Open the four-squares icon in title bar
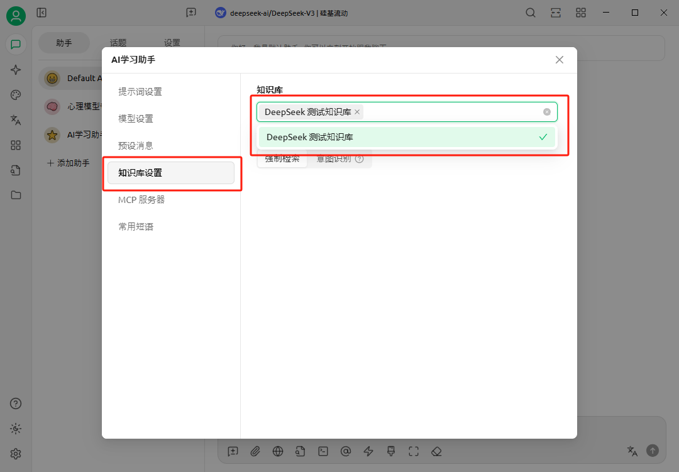 tap(581, 13)
